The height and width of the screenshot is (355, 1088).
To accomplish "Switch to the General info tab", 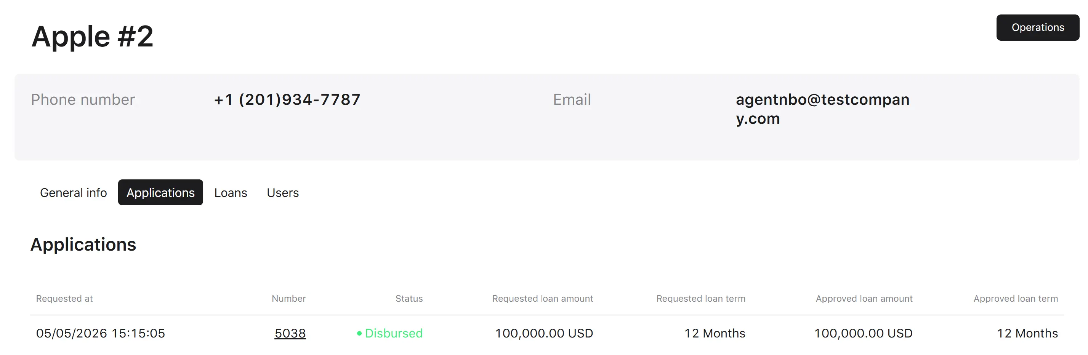I will [x=74, y=192].
